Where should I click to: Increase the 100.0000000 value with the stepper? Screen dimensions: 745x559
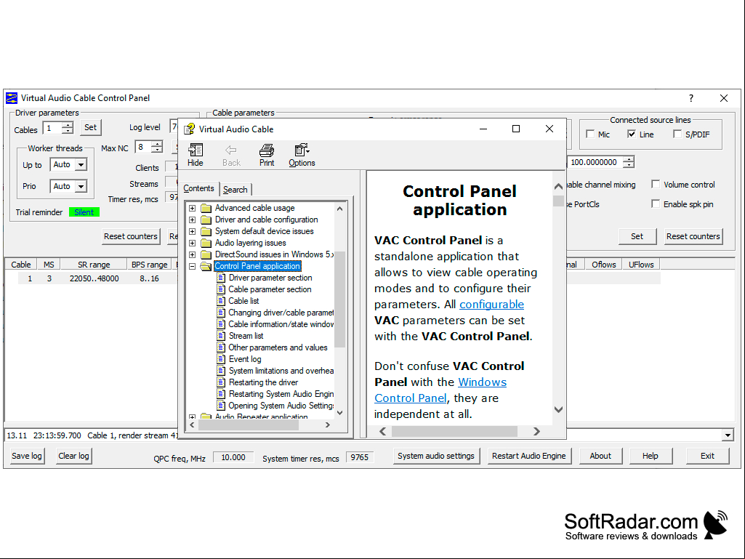[629, 158]
